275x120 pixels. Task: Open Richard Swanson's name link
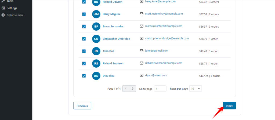[x=113, y=64]
